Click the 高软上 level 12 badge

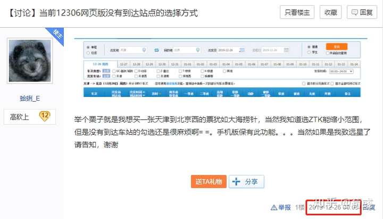coord(30,117)
